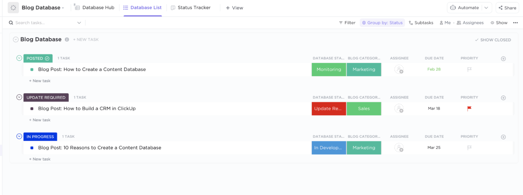
Task: Open the Show options
Action: pos(499,23)
